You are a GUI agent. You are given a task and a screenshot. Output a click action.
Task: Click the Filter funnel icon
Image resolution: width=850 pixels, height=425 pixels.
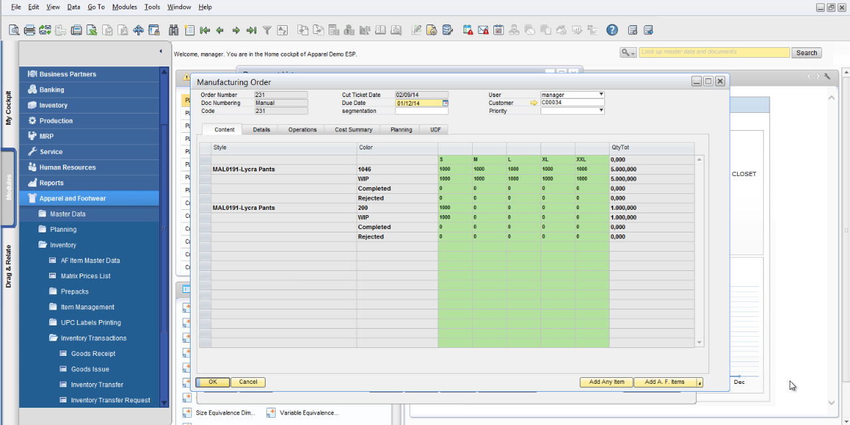coord(267,30)
